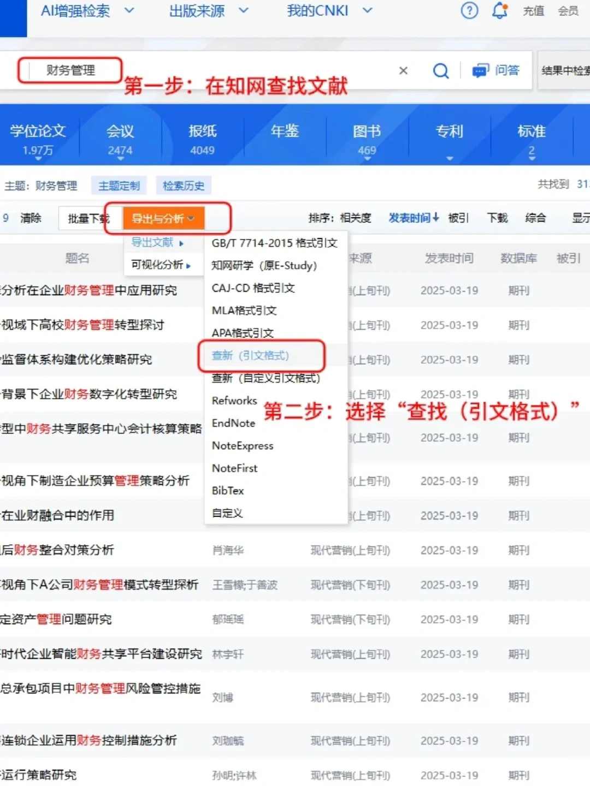Image resolution: width=590 pixels, height=786 pixels.
Task: Select GB/T 7714-2015 格式引文 option
Action: 275,243
